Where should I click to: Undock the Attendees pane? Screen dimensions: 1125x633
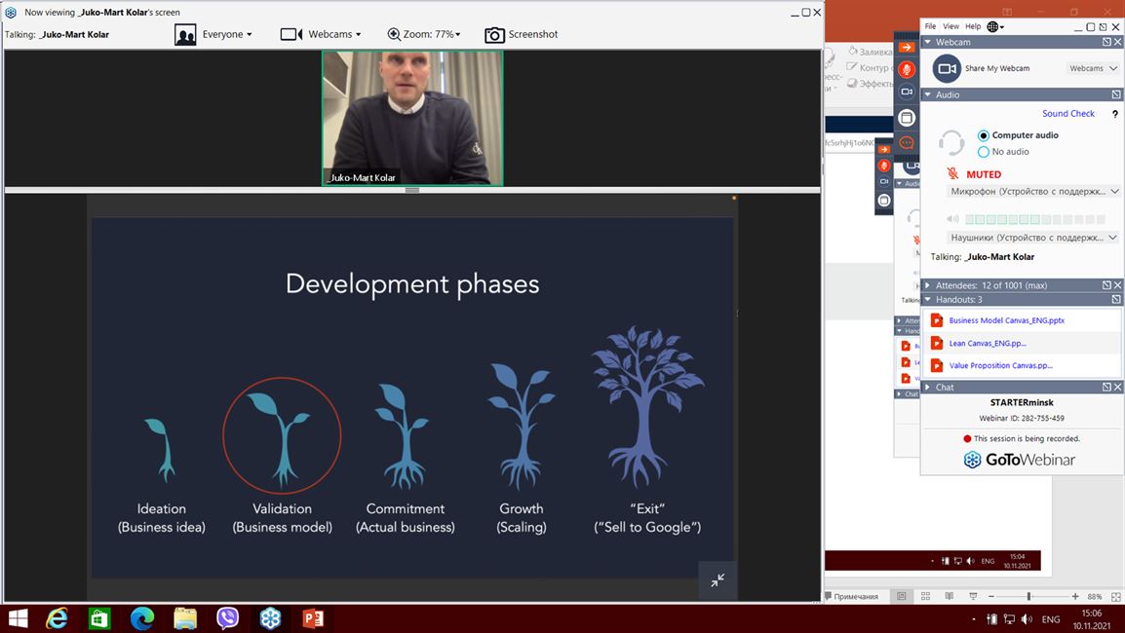pos(1106,285)
